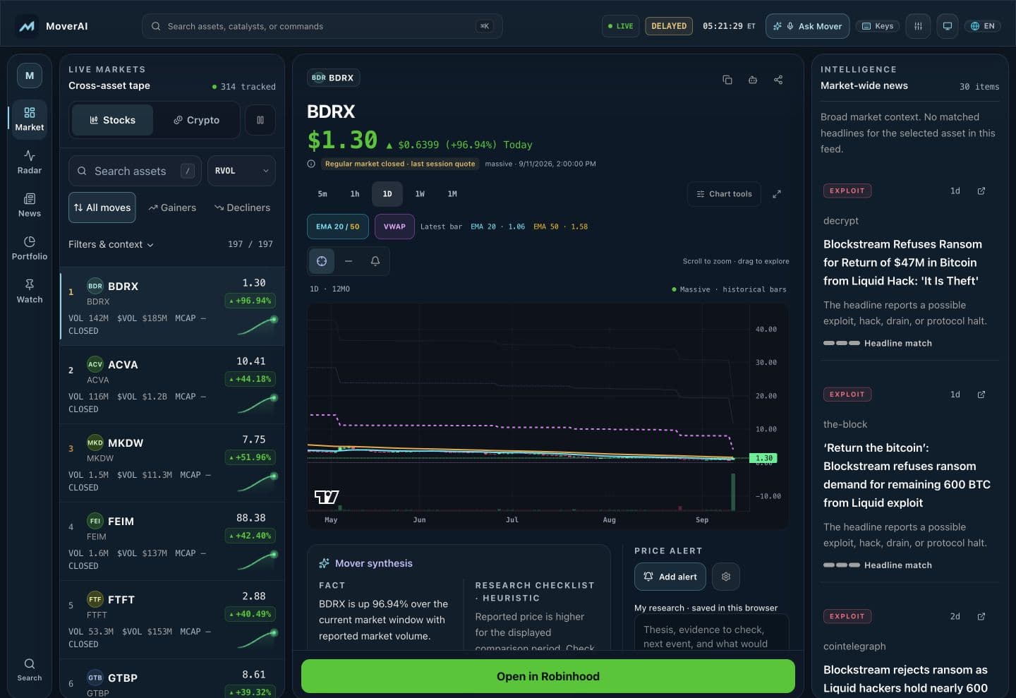Open the EN language selector
1016x698 pixels.
point(983,26)
